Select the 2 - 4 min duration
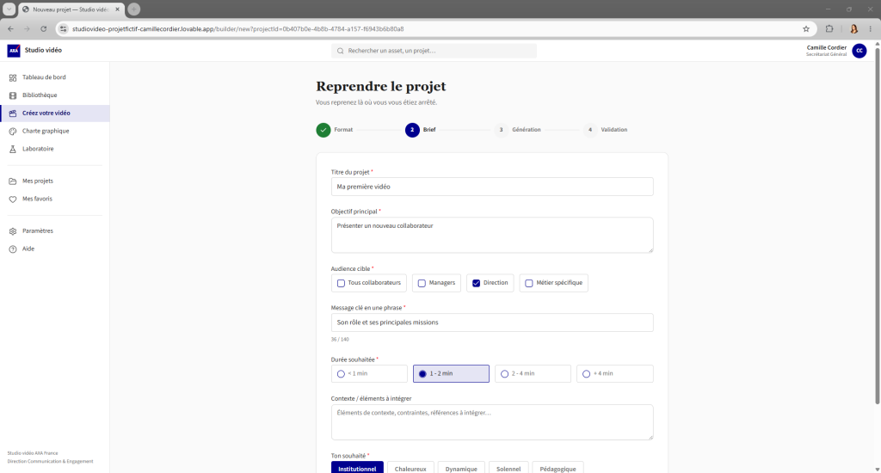The height and width of the screenshot is (473, 881). tap(533, 374)
